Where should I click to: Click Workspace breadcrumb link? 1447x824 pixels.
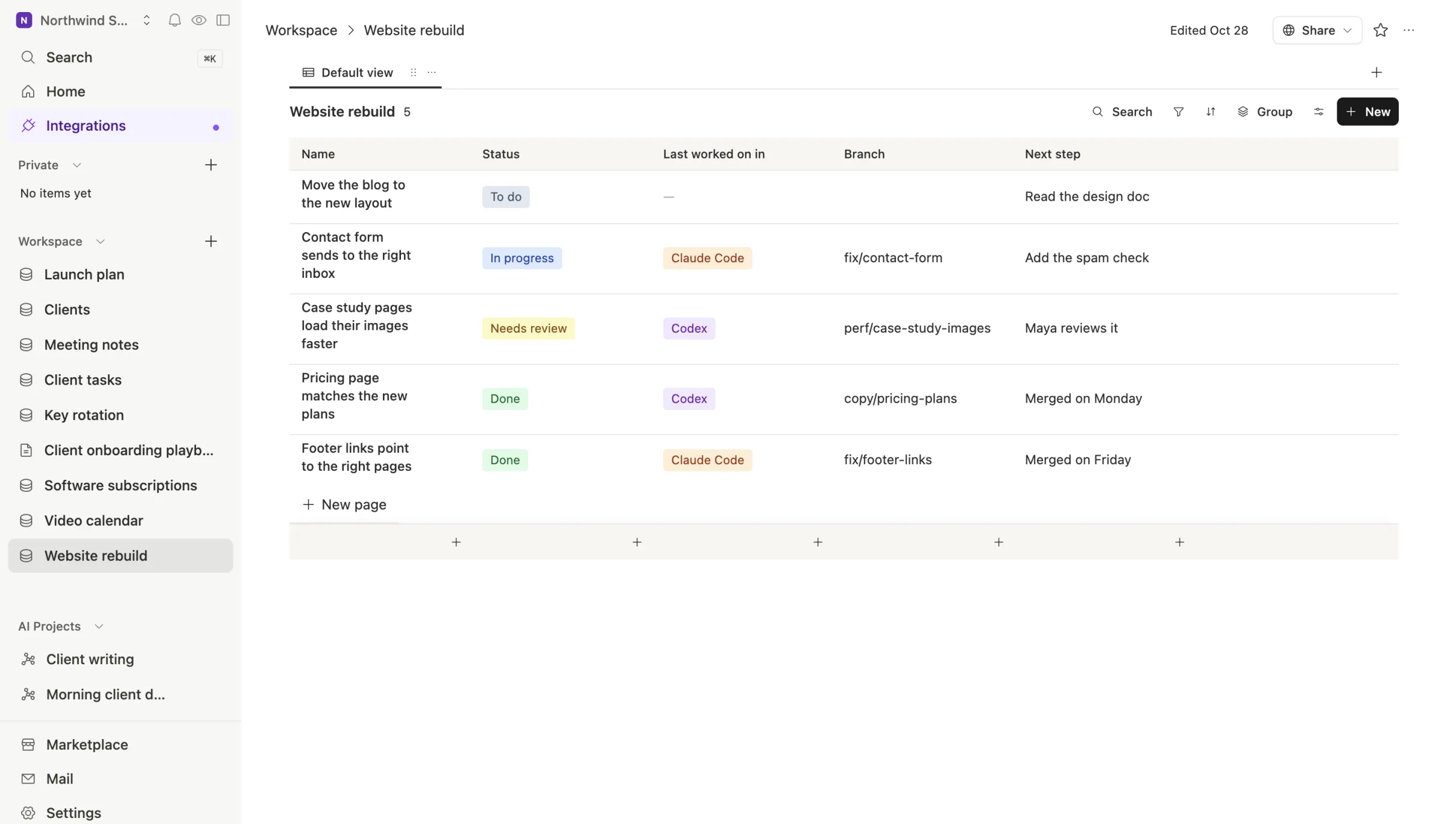(301, 30)
